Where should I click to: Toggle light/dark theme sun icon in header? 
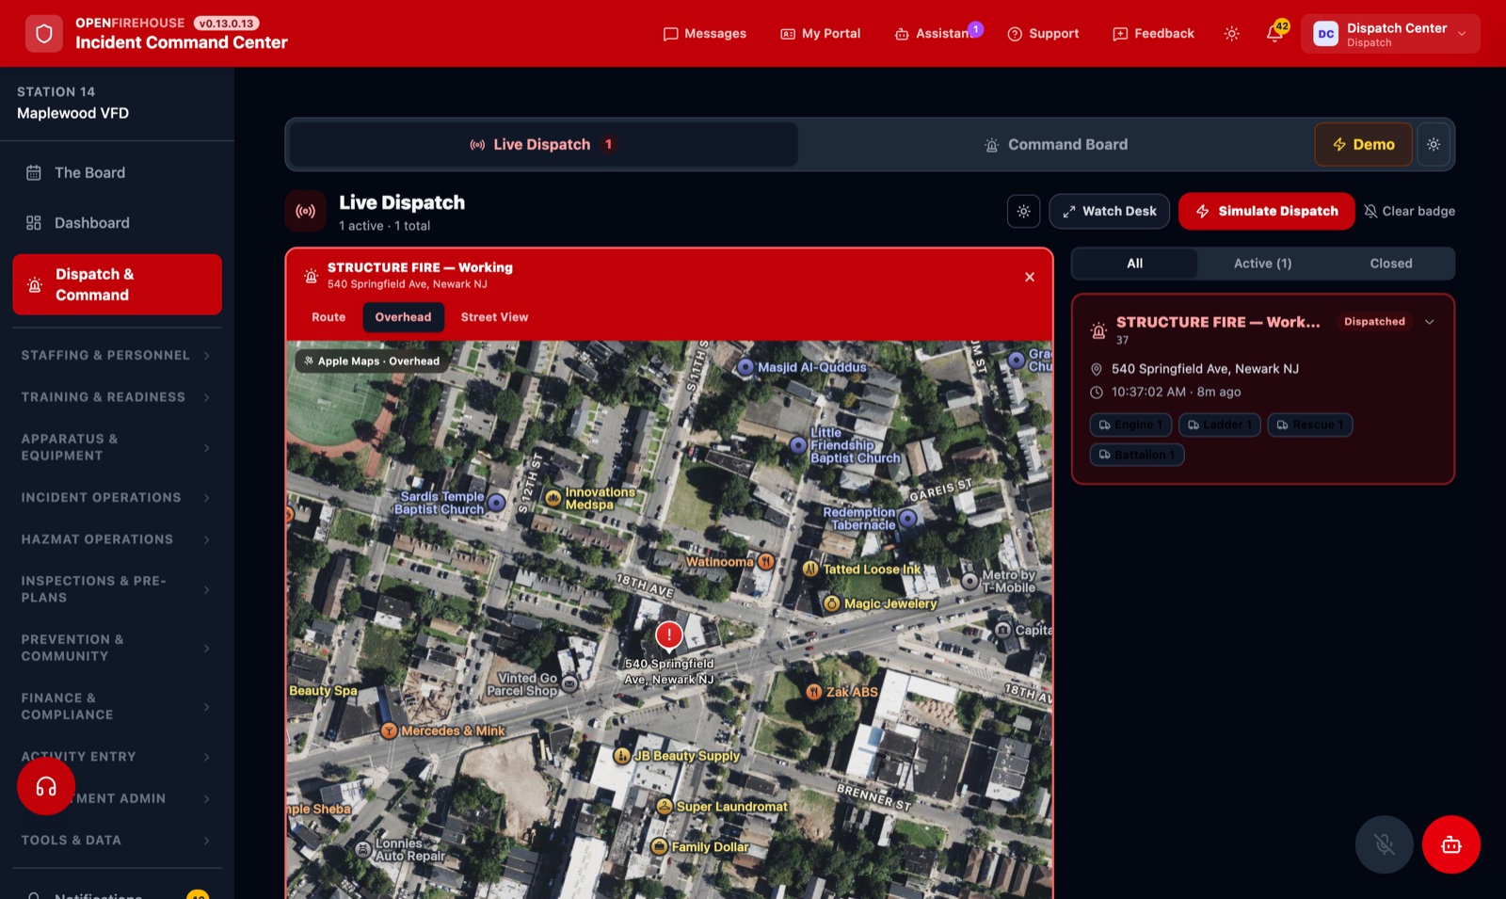pos(1231,34)
